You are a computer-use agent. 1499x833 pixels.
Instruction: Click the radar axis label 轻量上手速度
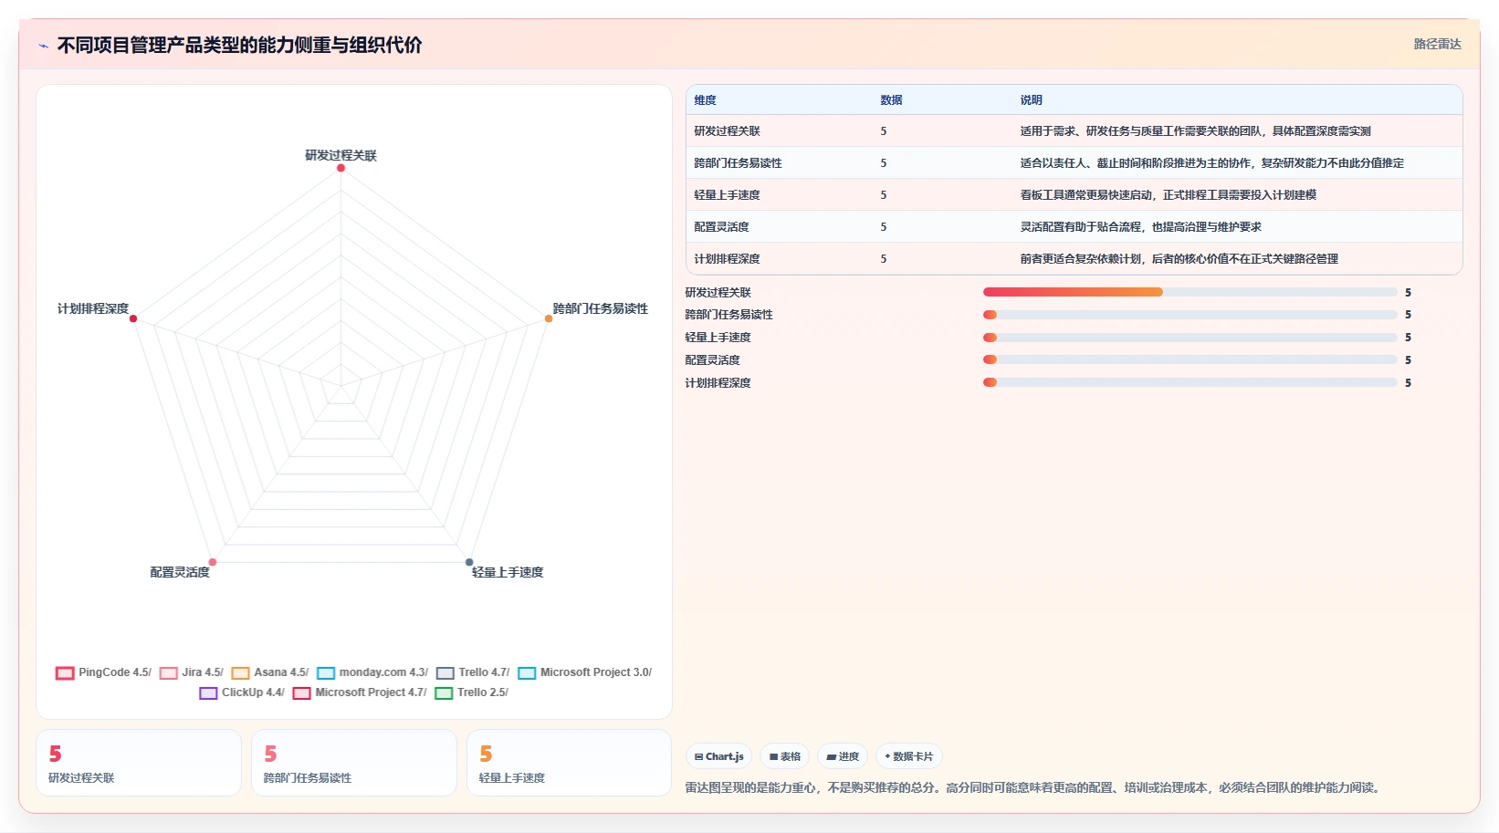coord(508,572)
